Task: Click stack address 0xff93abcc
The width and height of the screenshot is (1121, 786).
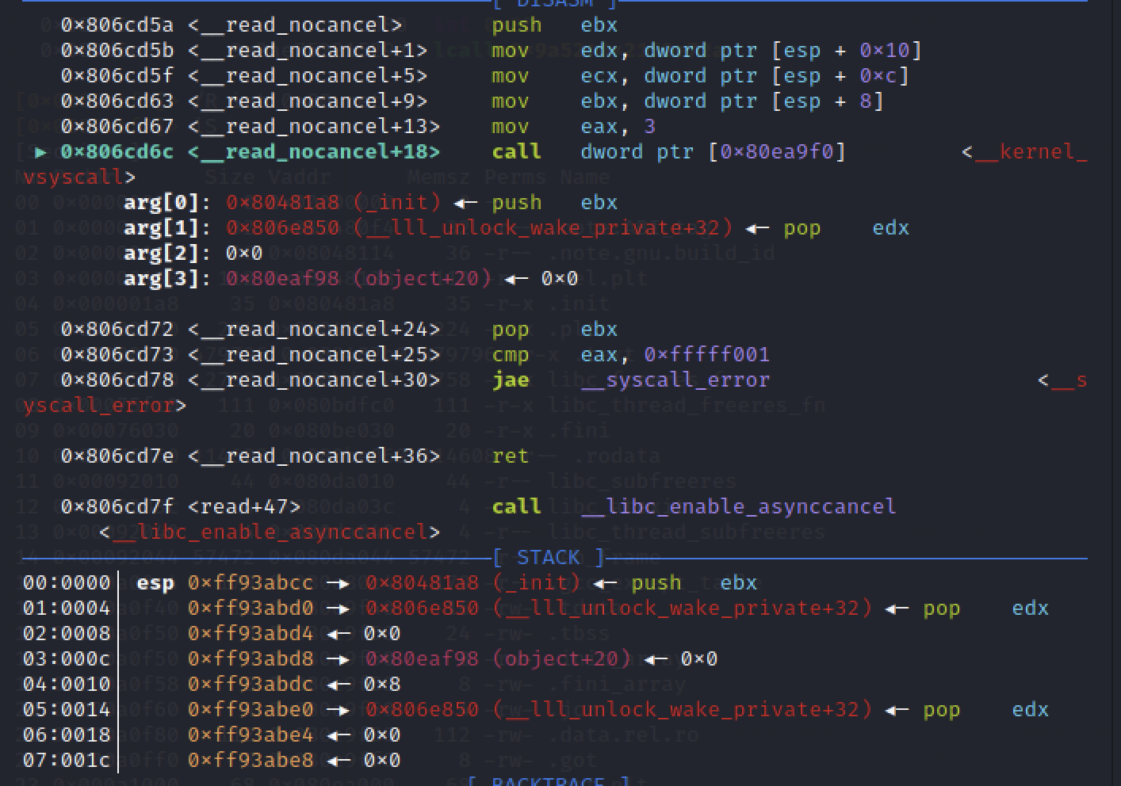Action: coord(251,583)
